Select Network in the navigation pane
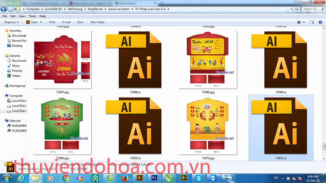This screenshot has width=326, height=183. [13, 120]
